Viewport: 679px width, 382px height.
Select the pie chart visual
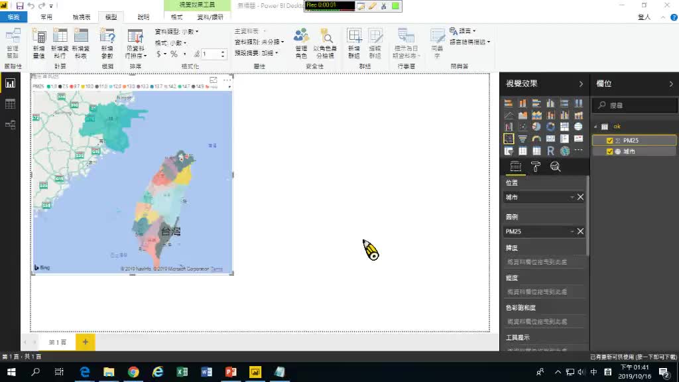(x=536, y=127)
